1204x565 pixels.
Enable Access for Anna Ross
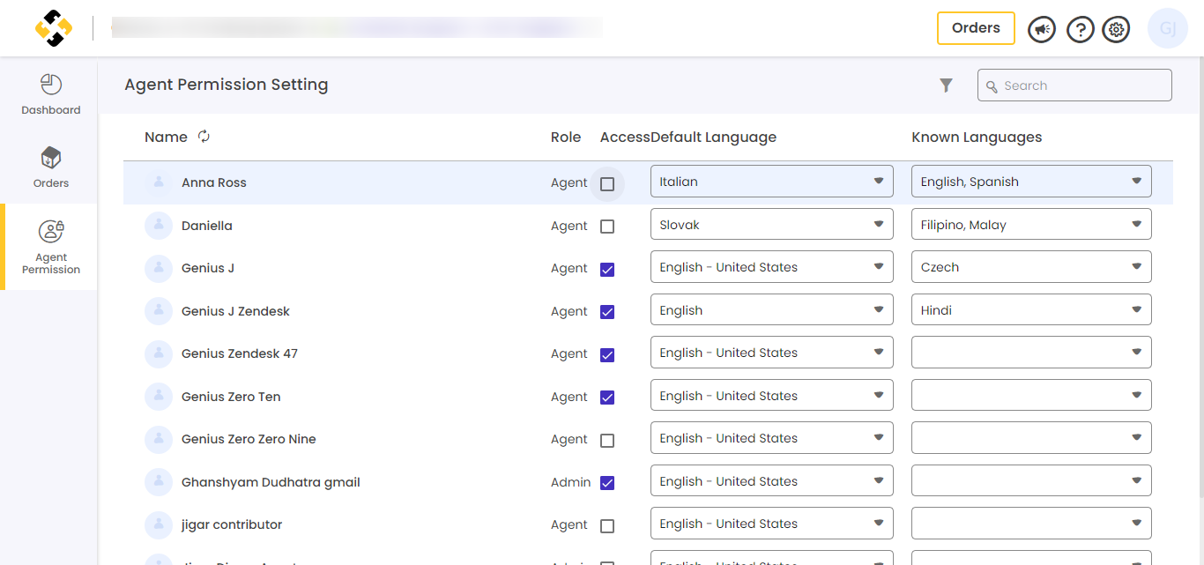click(x=606, y=182)
